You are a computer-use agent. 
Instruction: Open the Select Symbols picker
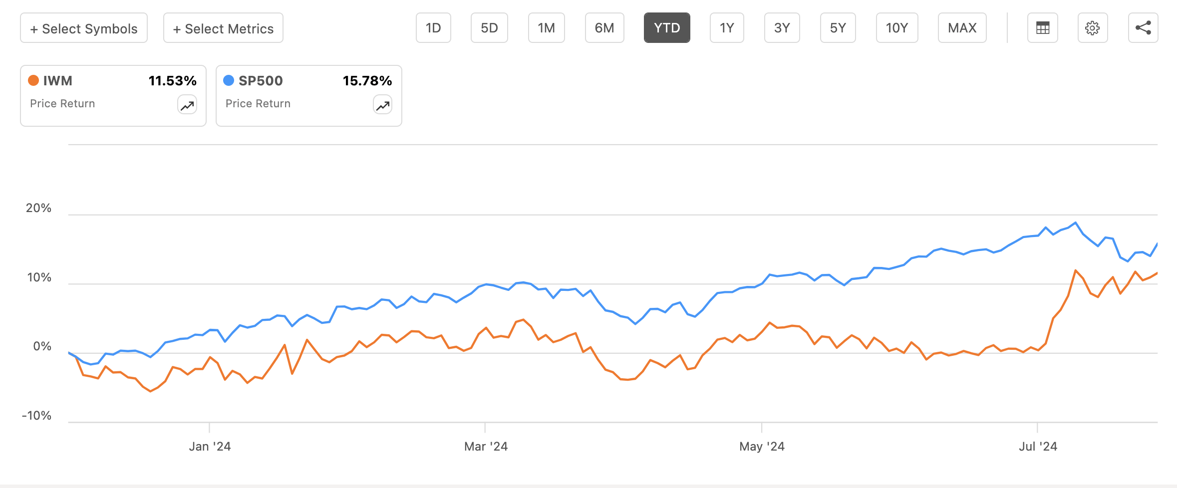point(84,28)
